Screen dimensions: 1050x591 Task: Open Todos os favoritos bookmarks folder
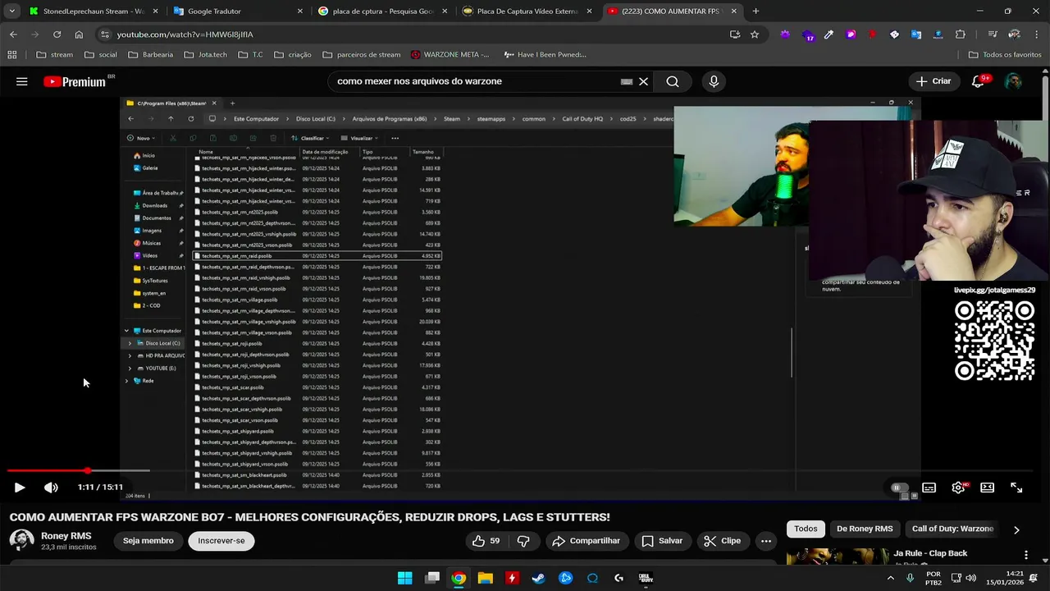tap(1005, 55)
